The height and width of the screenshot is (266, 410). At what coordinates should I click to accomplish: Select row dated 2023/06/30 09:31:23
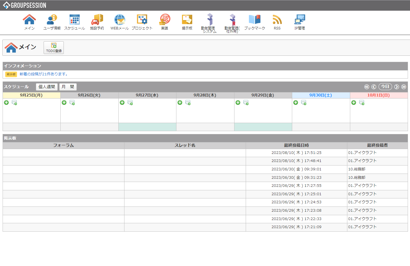click(x=205, y=178)
